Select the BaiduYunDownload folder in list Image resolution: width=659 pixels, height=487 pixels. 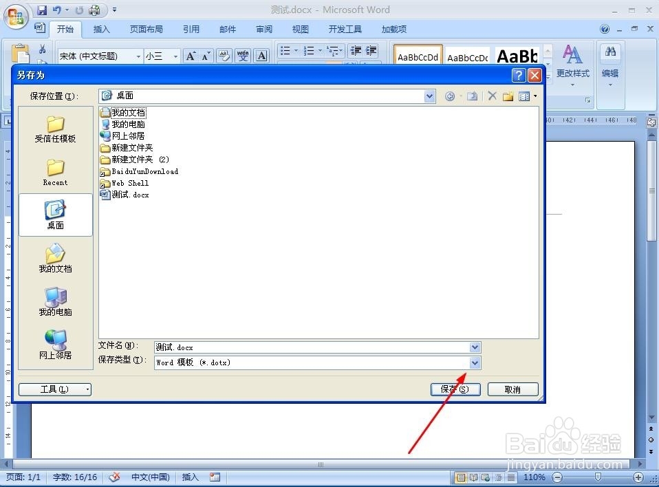tap(139, 171)
